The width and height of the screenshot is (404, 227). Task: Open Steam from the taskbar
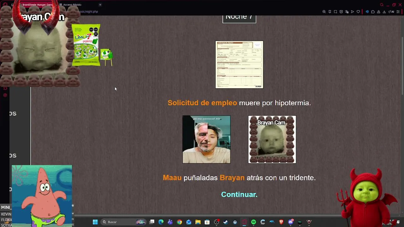226,222
